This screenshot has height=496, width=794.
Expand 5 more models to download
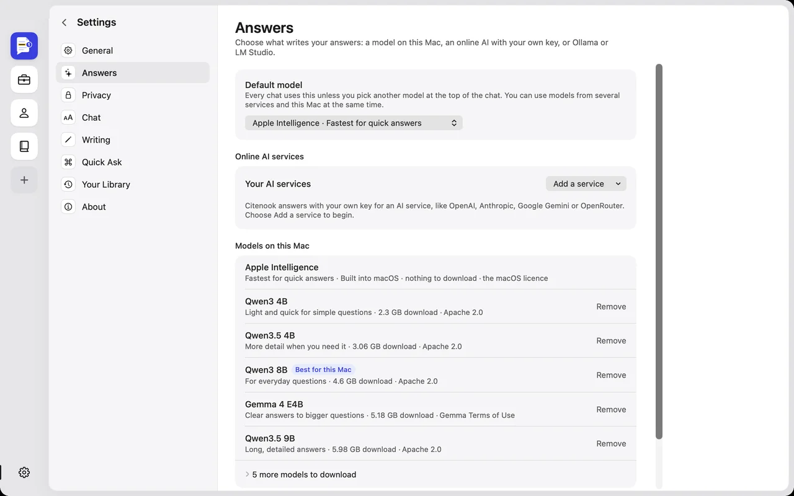pyautogui.click(x=300, y=474)
